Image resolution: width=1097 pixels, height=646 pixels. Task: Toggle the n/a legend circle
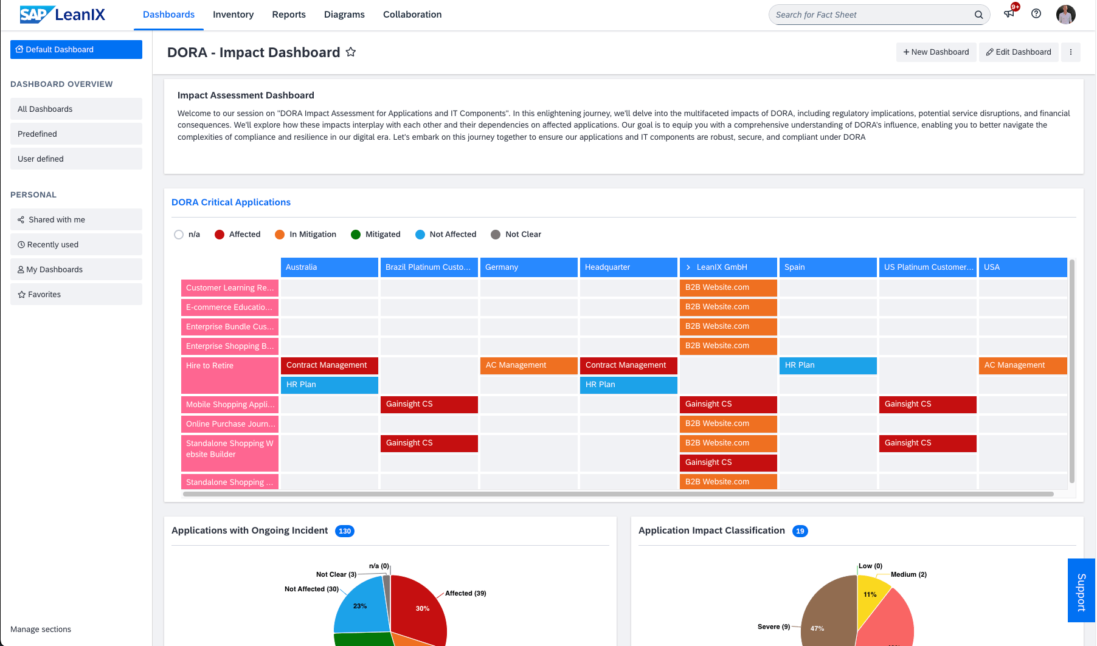[179, 235]
